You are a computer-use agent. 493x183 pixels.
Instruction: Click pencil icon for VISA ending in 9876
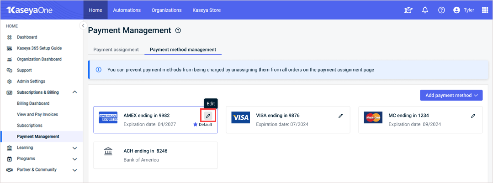pos(340,116)
